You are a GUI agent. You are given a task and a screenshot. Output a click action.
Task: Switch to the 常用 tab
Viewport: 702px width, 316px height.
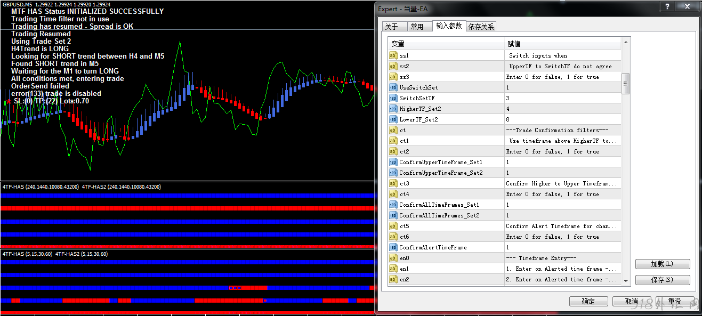(x=417, y=27)
